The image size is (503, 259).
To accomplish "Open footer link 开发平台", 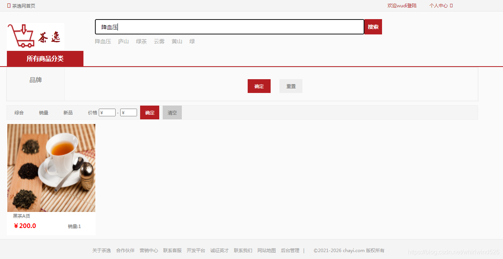I will coord(196,251).
